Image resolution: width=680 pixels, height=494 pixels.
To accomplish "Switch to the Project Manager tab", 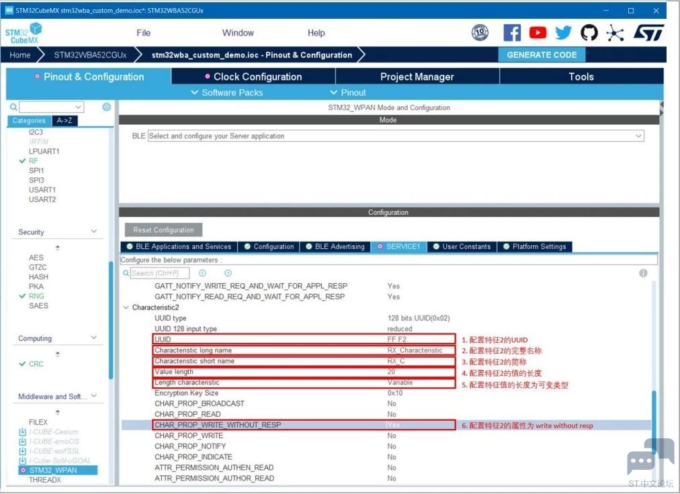I will pos(417,77).
